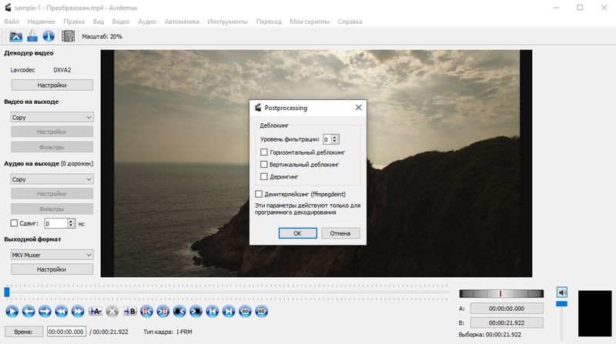The width and height of the screenshot is (616, 344).
Task: Click OK in the Postprocessing dialog
Action: point(297,232)
